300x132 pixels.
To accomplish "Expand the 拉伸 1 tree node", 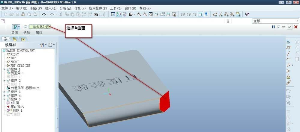I will 4,69.
